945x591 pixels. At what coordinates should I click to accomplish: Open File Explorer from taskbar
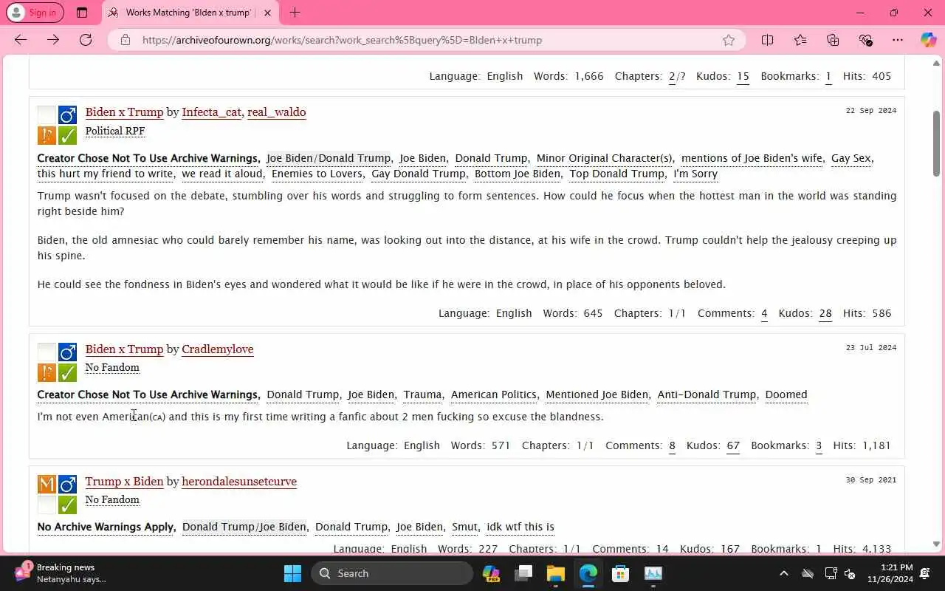(x=555, y=573)
